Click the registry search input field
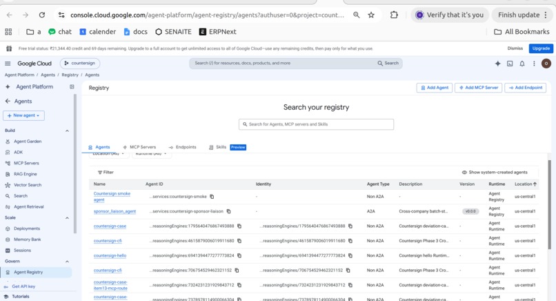 pos(316,124)
